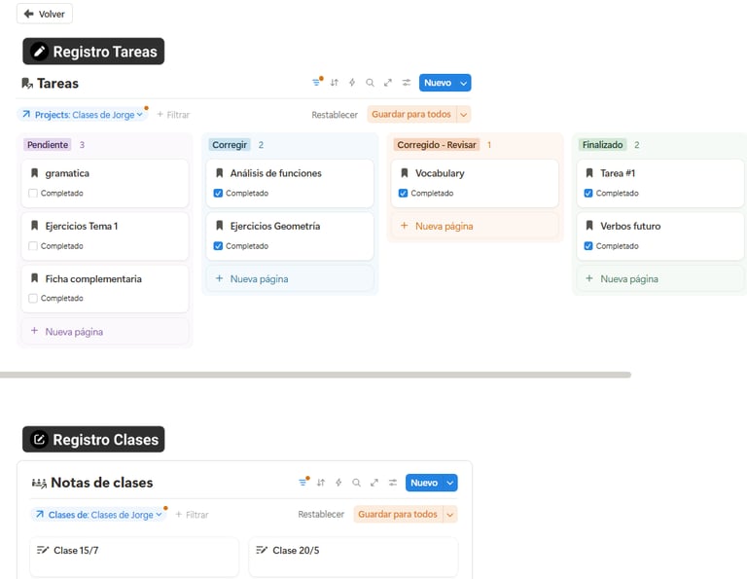Screen dimensions: 747x579
Task: Click search icon in Notas de clases
Action: tap(356, 483)
